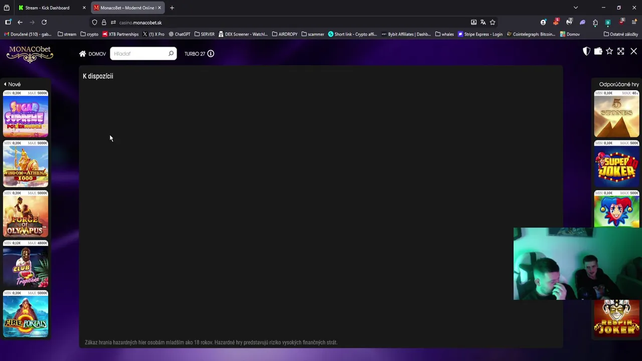
Task: Click the browser back arrow
Action: tap(20, 22)
